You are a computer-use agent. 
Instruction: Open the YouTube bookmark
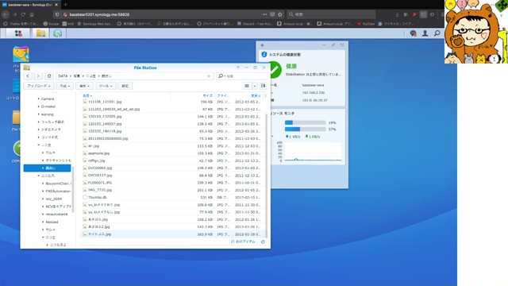pos(366,24)
